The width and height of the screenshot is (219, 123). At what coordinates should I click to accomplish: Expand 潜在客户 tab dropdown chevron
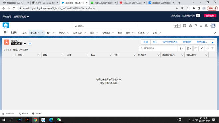[42, 33]
